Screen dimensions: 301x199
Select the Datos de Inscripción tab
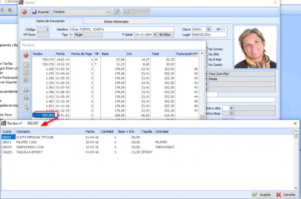[x=51, y=21]
